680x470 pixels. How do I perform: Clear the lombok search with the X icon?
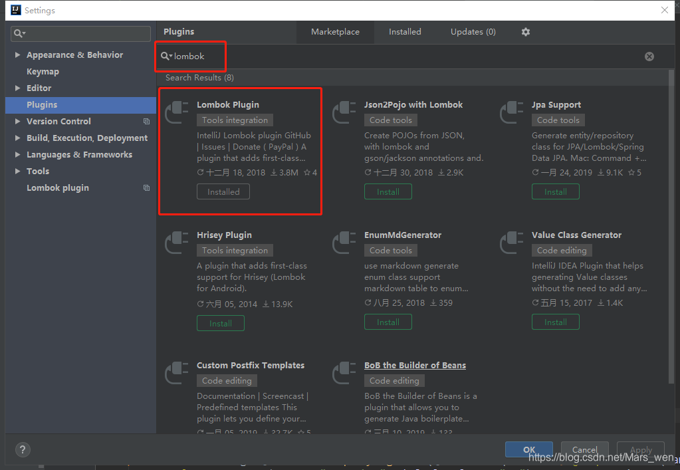pos(649,57)
